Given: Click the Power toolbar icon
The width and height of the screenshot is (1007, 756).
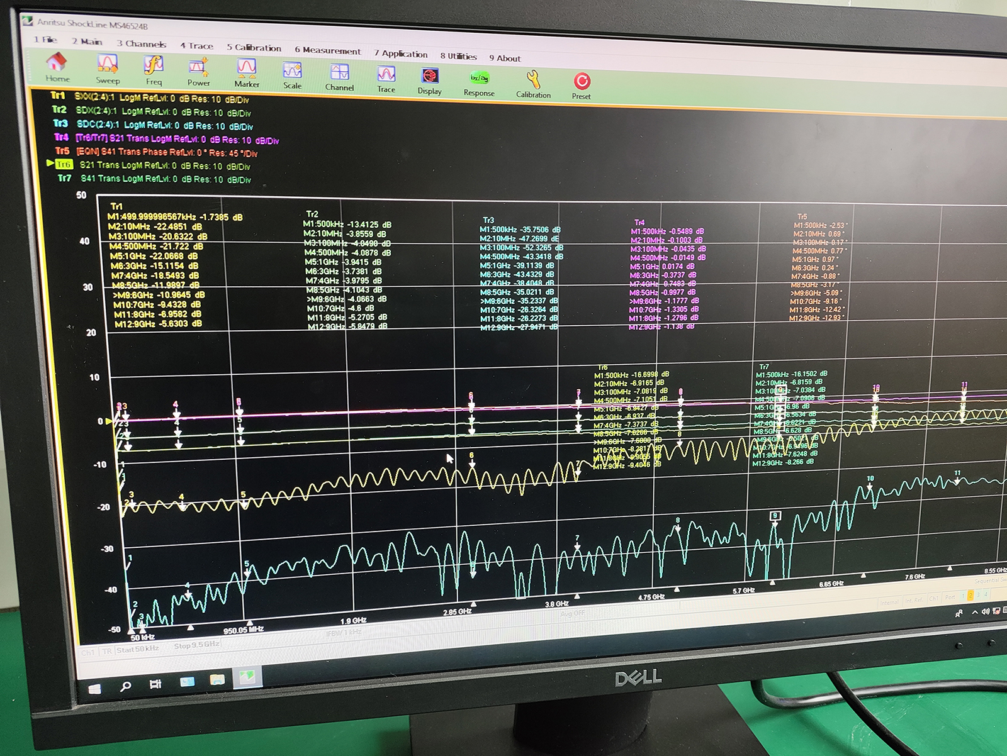Looking at the screenshot, I should coord(198,67).
